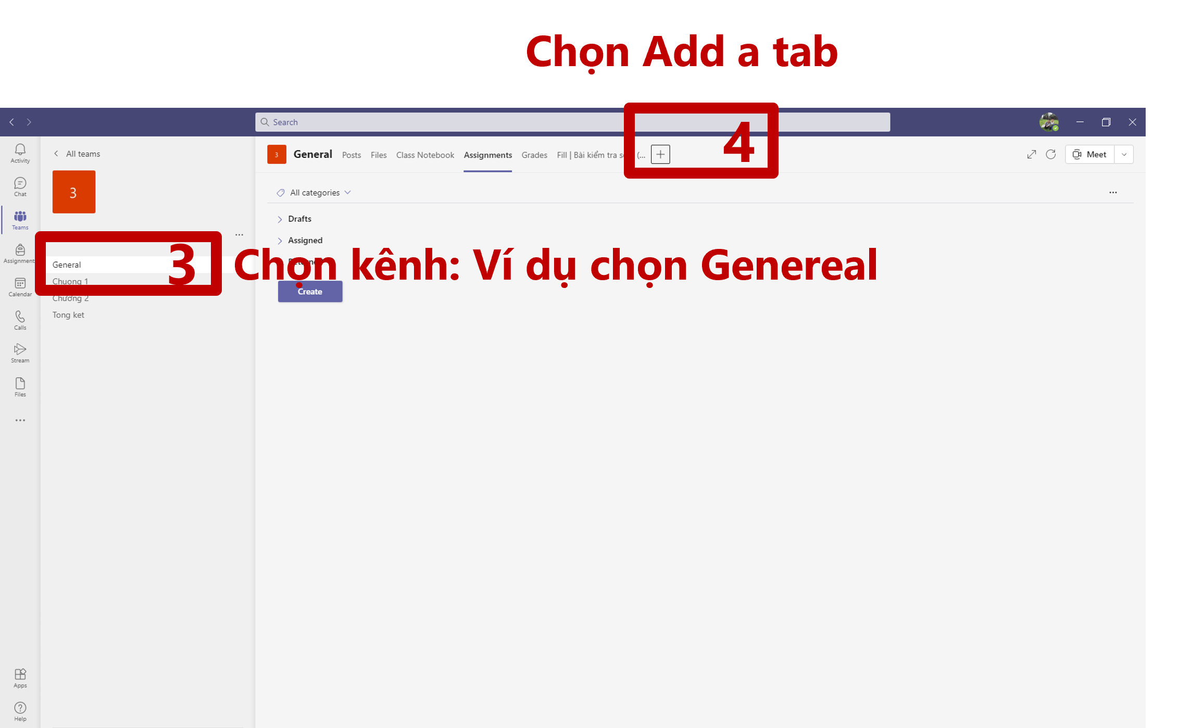Image resolution: width=1204 pixels, height=728 pixels.
Task: Expand the tab with the arrows icon
Action: [1032, 154]
